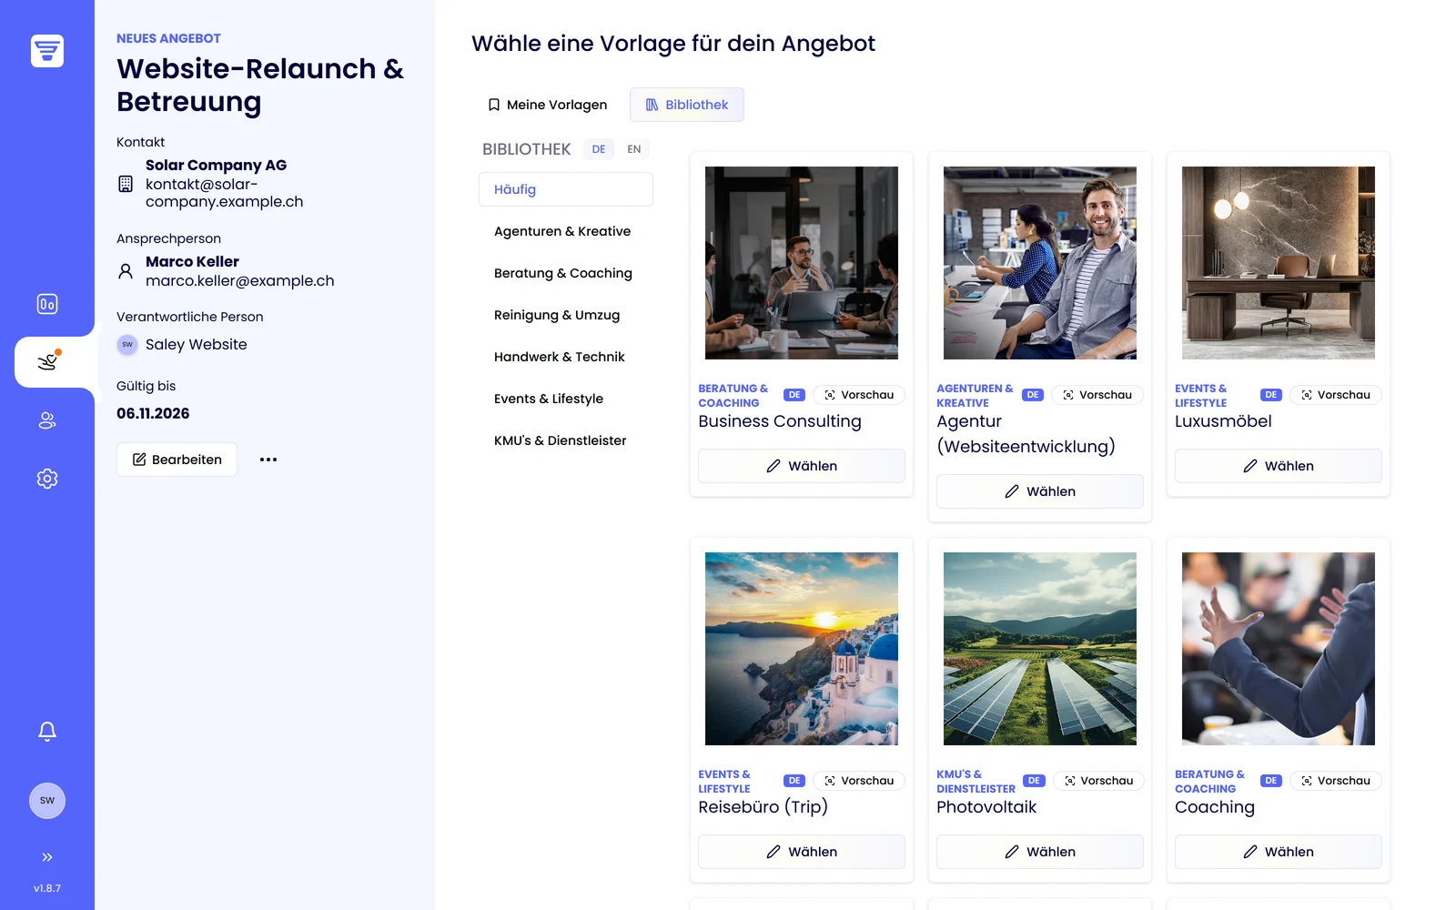Image resolution: width=1456 pixels, height=910 pixels.
Task: Open the dashboard icon in the sidebar
Action: point(47,304)
